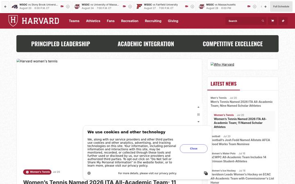Click Women's Tennis tag badge
Screen dimensions: 295x184
tap(37, 172)
